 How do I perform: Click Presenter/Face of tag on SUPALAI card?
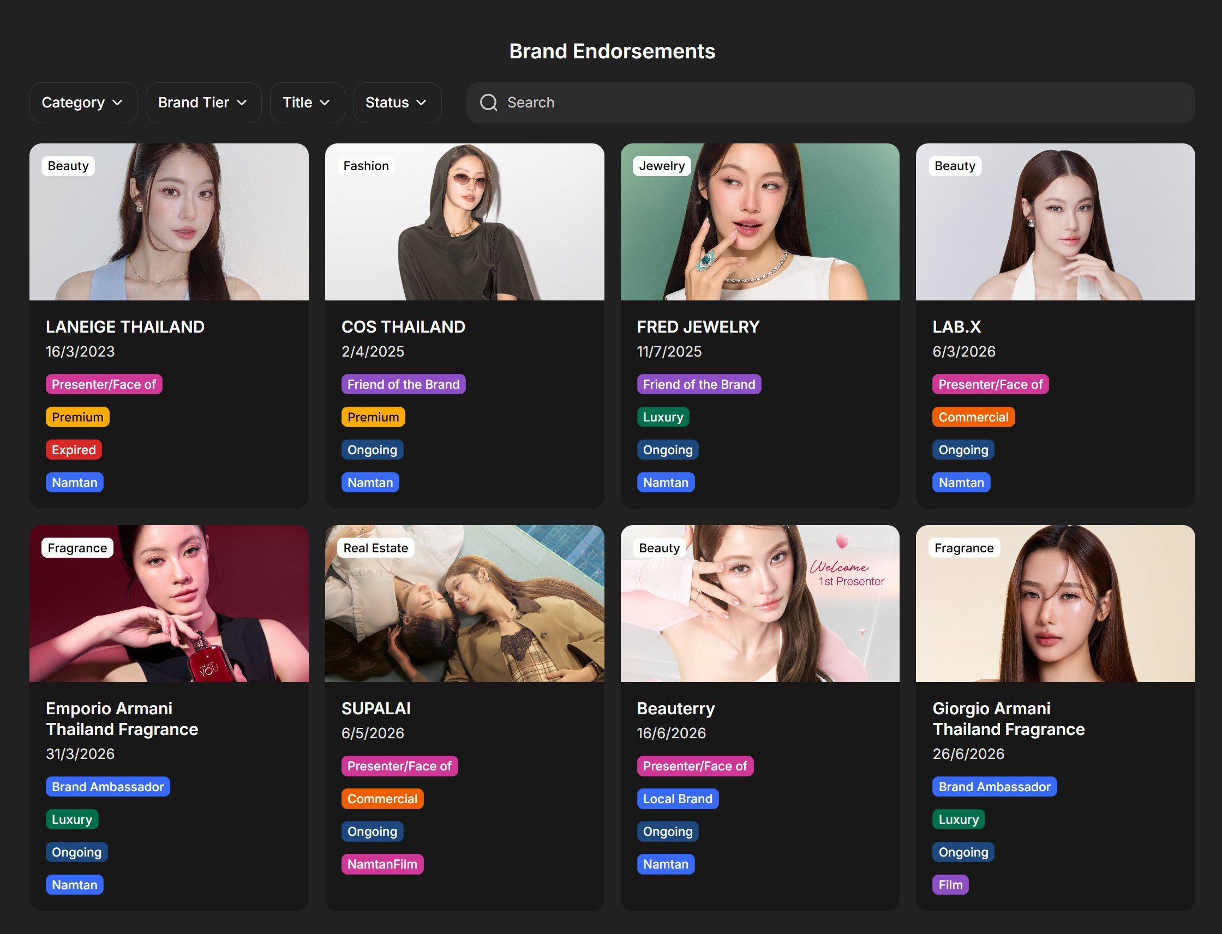pyautogui.click(x=399, y=766)
